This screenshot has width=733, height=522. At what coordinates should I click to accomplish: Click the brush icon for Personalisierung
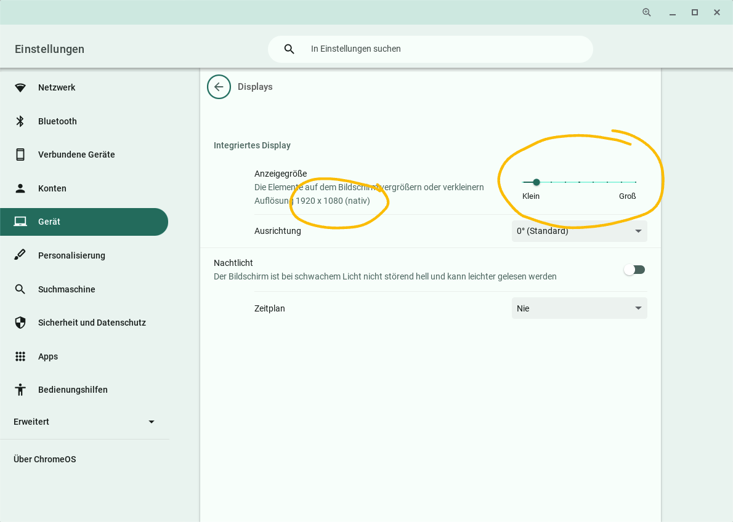tap(20, 255)
